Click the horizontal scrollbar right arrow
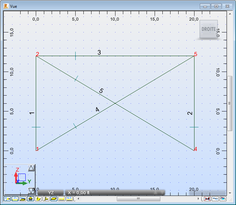The width and height of the screenshot is (236, 205). click(199, 199)
